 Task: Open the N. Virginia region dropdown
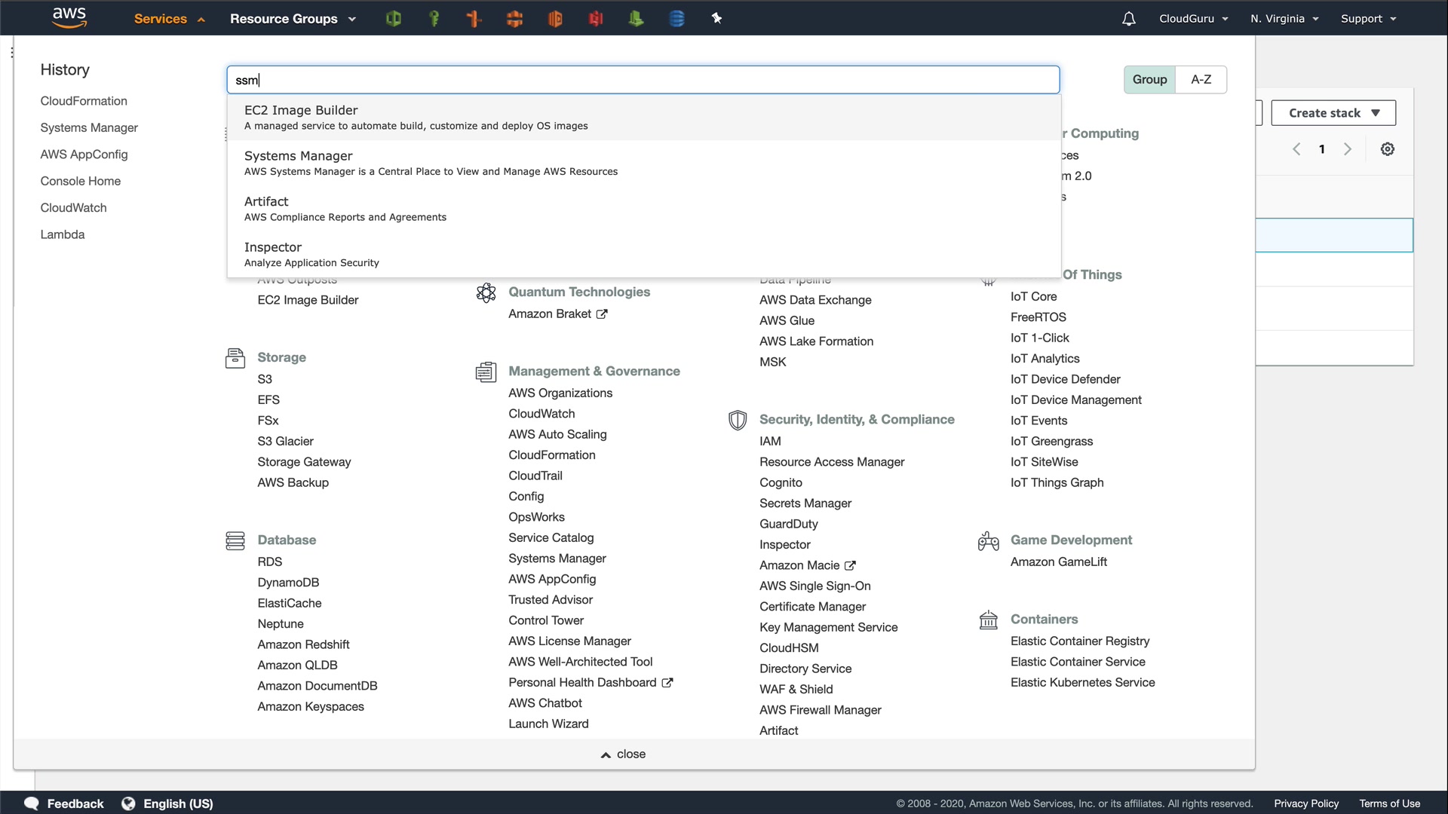point(1284,19)
